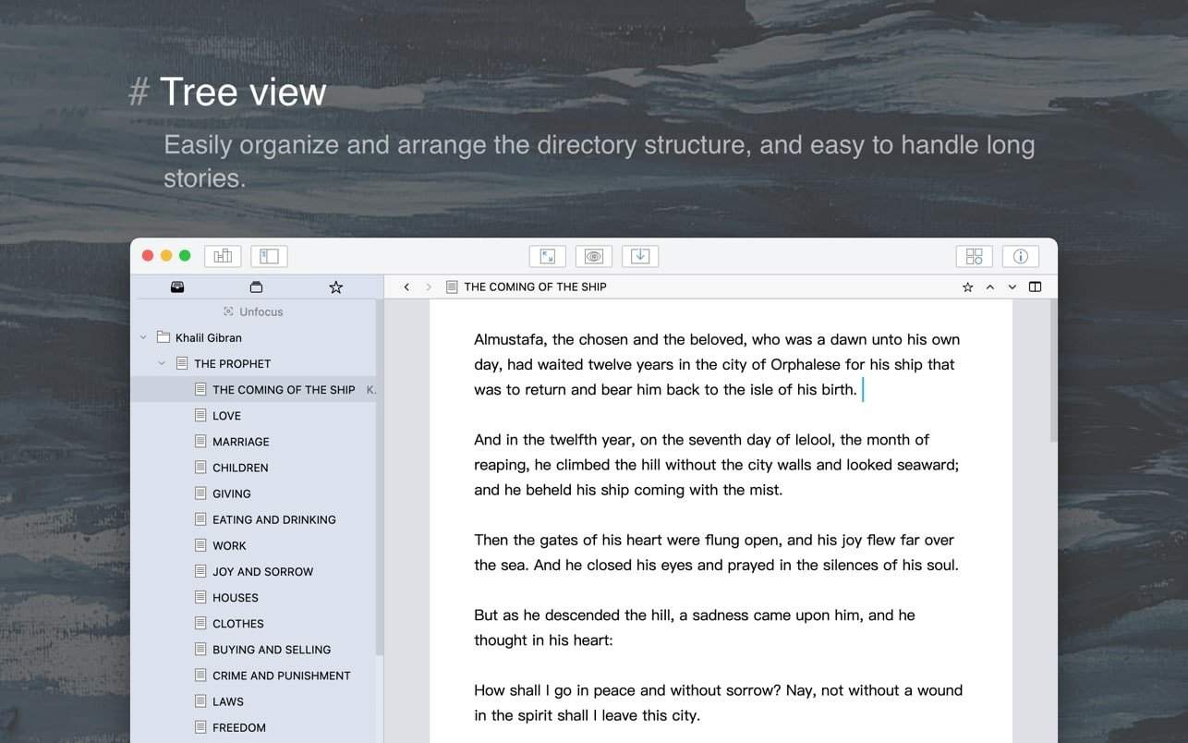This screenshot has height=743, width=1188.
Task: Jump to next document with down chevron
Action: [x=1012, y=287]
